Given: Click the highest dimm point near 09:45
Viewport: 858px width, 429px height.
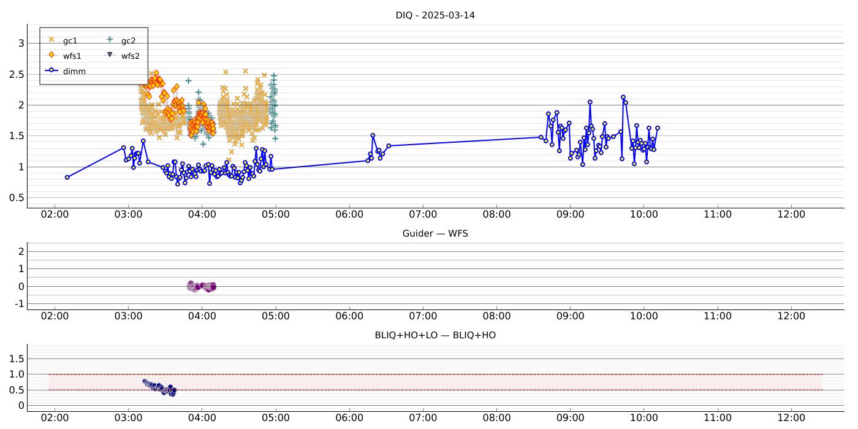Looking at the screenshot, I should click(623, 97).
